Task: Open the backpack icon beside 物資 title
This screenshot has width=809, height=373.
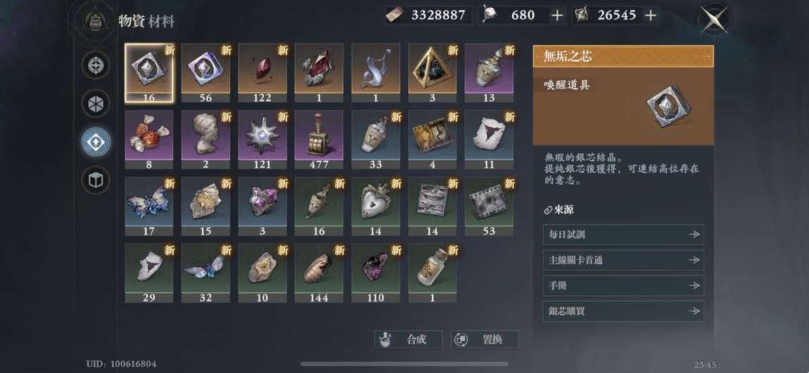Action: click(96, 20)
